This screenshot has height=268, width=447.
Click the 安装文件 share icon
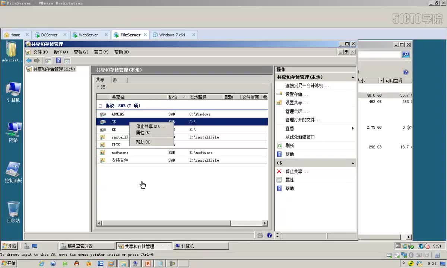[x=103, y=160]
